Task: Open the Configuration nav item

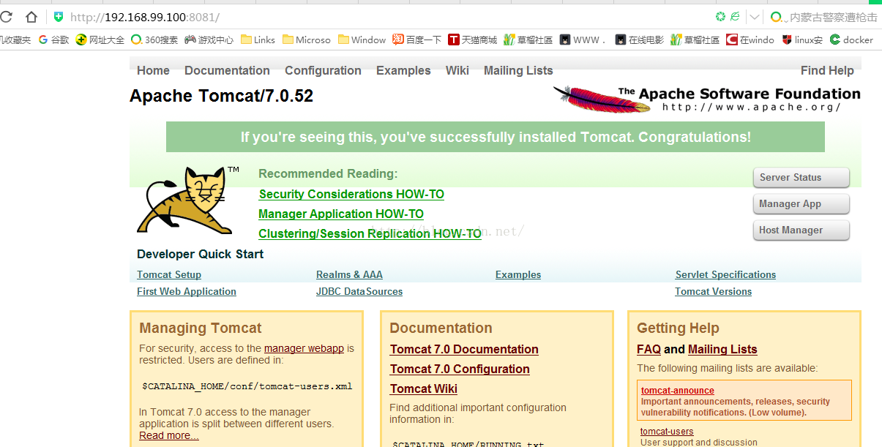Action: click(x=323, y=70)
